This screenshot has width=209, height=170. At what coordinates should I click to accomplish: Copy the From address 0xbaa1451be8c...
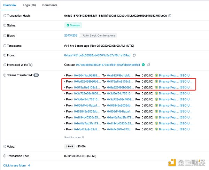[134, 55]
